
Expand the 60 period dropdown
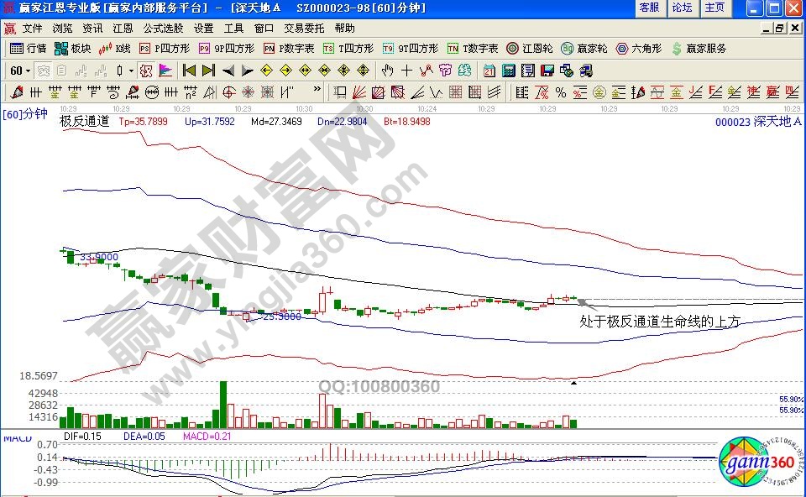tap(28, 71)
